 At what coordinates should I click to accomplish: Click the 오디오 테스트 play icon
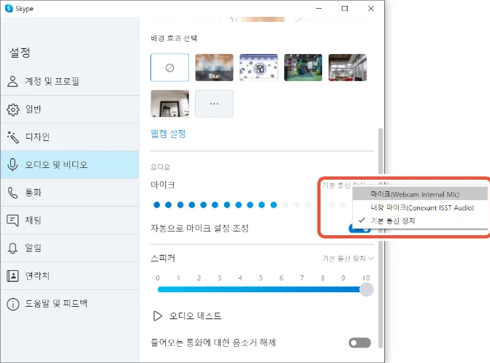[x=158, y=316]
